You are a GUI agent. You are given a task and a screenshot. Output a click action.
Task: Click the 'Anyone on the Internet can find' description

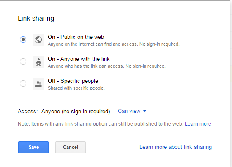(114, 44)
